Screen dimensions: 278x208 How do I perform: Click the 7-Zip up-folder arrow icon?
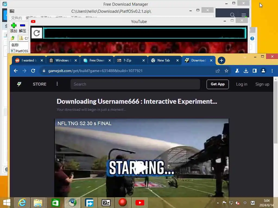pyautogui.click(x=13, y=38)
